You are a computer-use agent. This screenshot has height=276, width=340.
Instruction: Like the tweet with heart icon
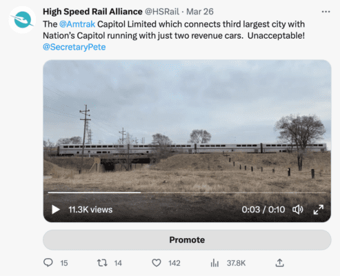157,263
